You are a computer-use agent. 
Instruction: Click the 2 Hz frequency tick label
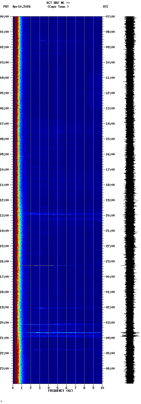(31, 388)
